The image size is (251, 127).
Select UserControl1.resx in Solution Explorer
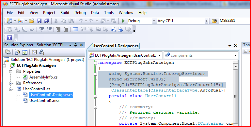click(x=44, y=101)
